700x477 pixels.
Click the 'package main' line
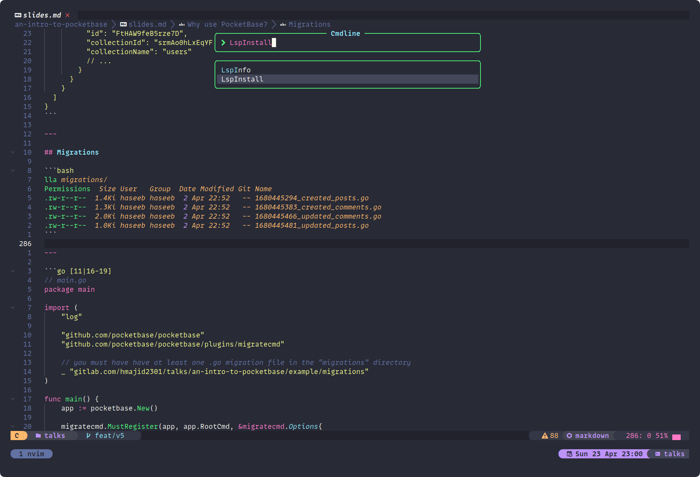[70, 289]
